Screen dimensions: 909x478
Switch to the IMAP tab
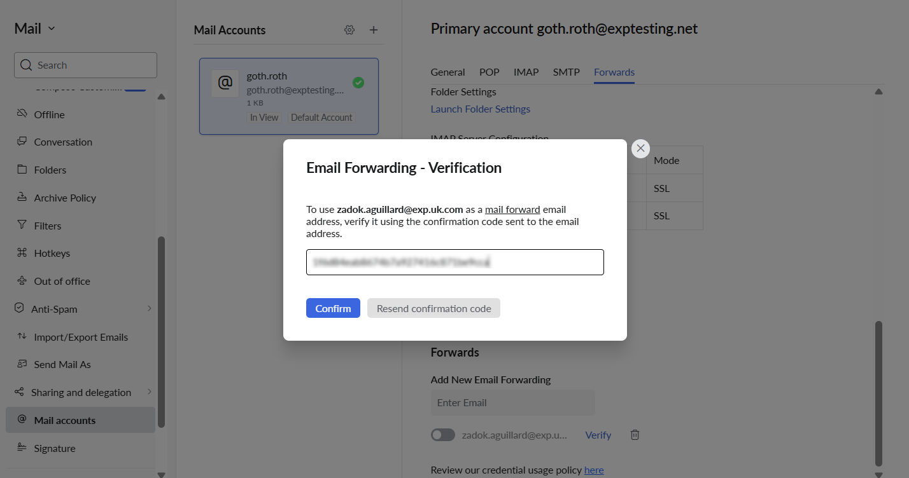click(x=526, y=72)
